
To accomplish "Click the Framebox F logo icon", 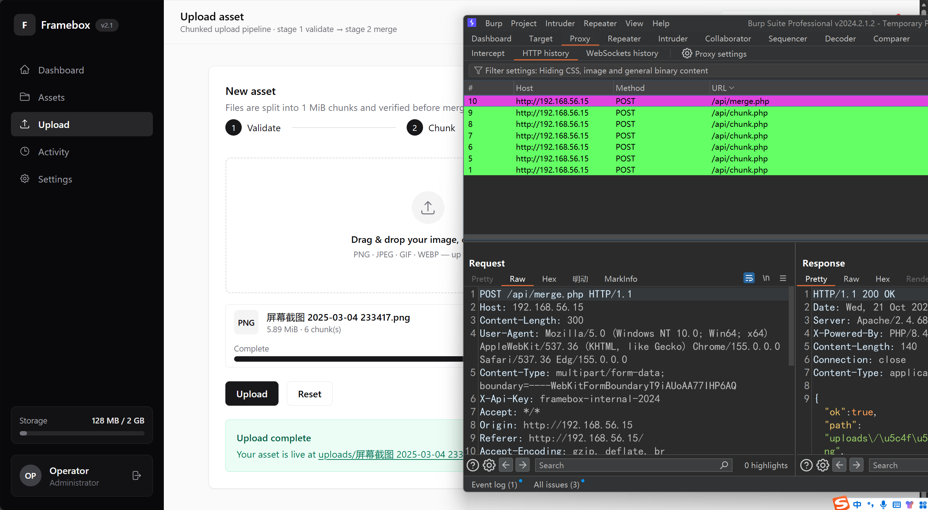I will (24, 25).
